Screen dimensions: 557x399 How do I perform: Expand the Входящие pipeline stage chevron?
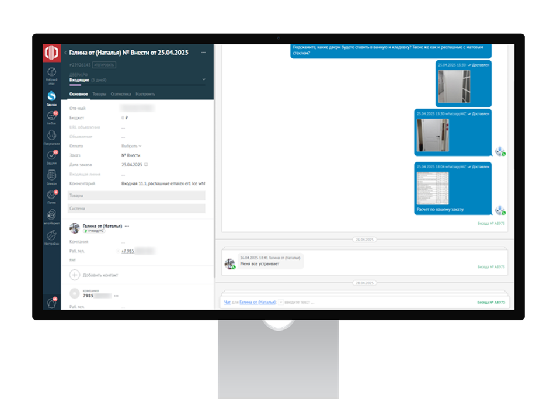click(x=204, y=79)
